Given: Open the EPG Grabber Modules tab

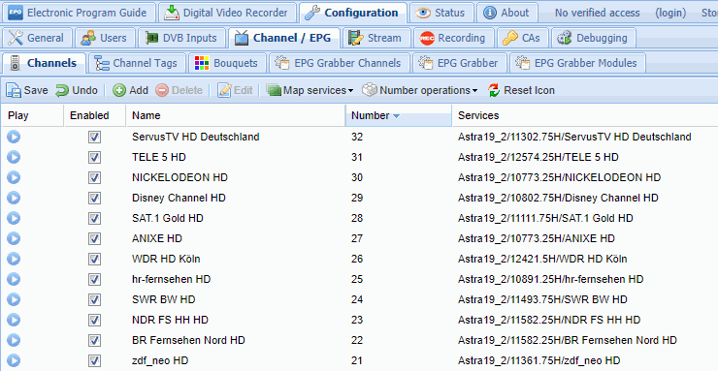Looking at the screenshot, I should tap(577, 63).
